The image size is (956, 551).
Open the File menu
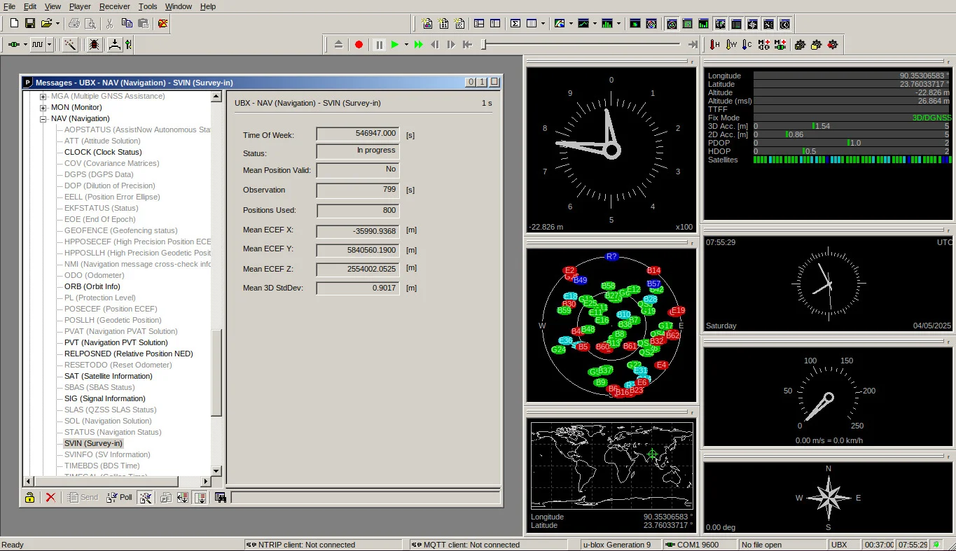tap(9, 6)
